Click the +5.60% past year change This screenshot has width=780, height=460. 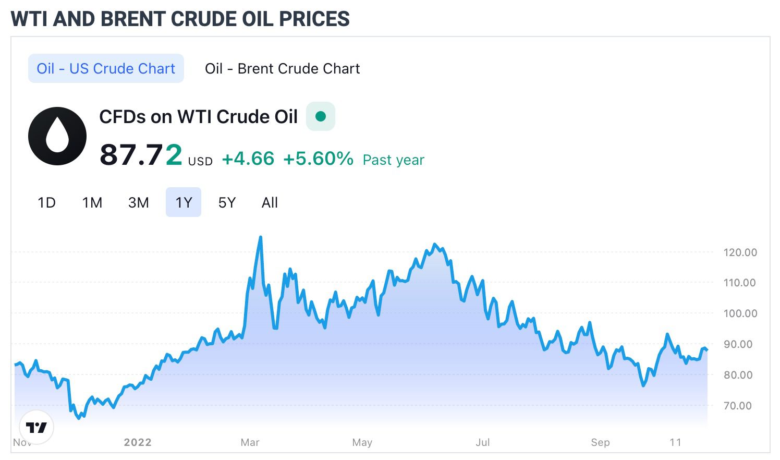point(318,159)
